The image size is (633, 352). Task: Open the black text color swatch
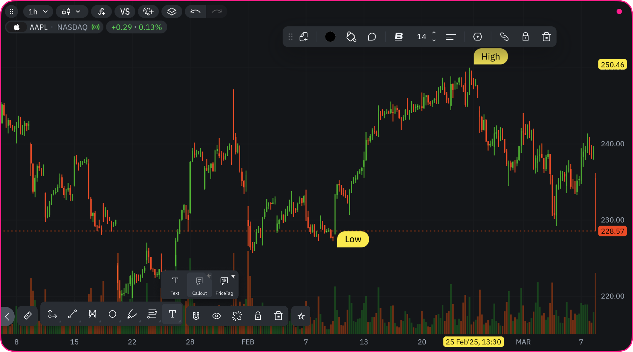(330, 37)
